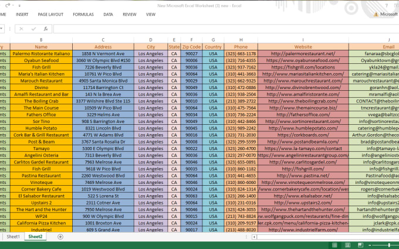Viewport: 399px width, 249px height.
Task: Click the http://palermorestaurant.net/ link cell
Action: pos(303,54)
